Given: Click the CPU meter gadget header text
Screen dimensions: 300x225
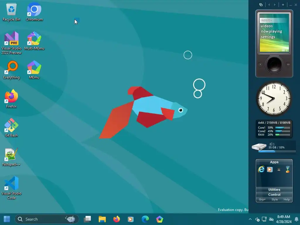Looking at the screenshot, I should pyautogui.click(x=274, y=123).
